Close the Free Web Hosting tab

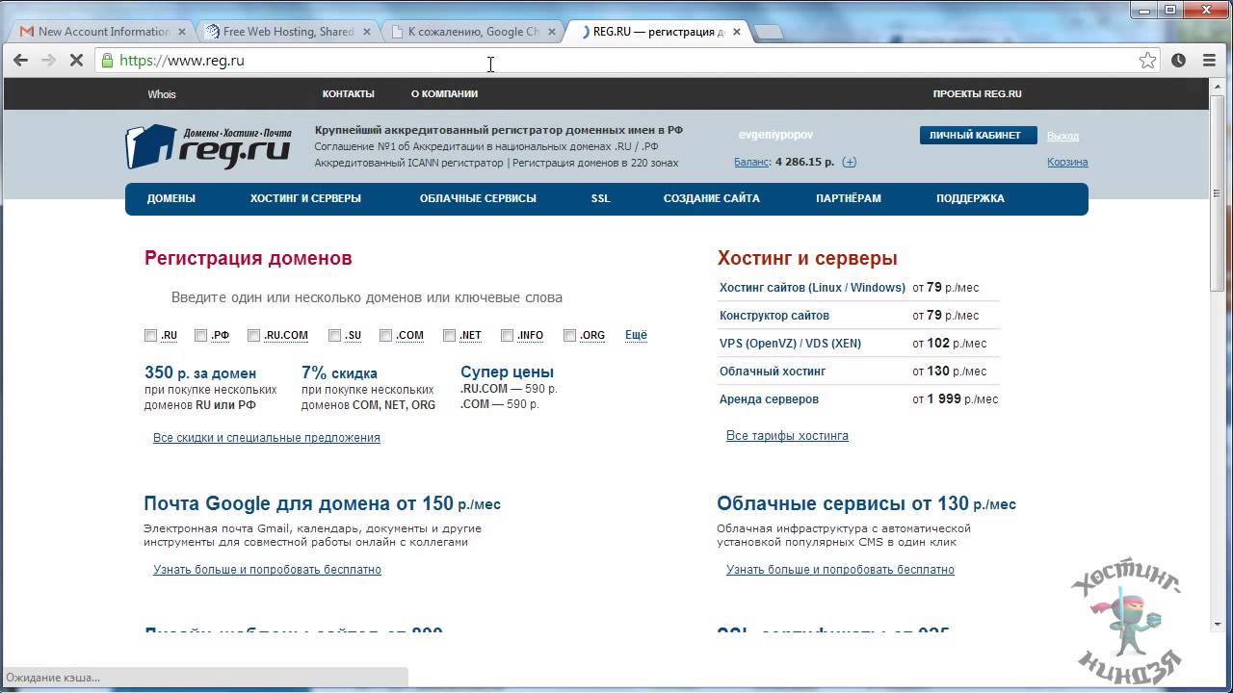pyautogui.click(x=366, y=31)
